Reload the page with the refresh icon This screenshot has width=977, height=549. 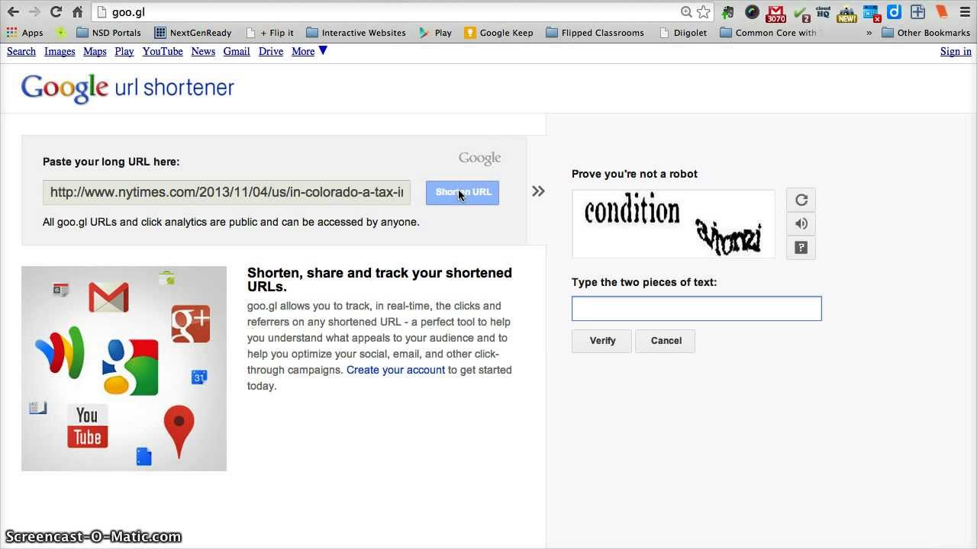click(56, 12)
